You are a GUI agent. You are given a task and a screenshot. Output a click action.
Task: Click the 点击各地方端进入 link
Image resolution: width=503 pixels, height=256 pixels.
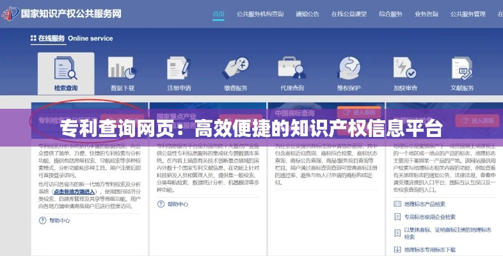pos(74,191)
